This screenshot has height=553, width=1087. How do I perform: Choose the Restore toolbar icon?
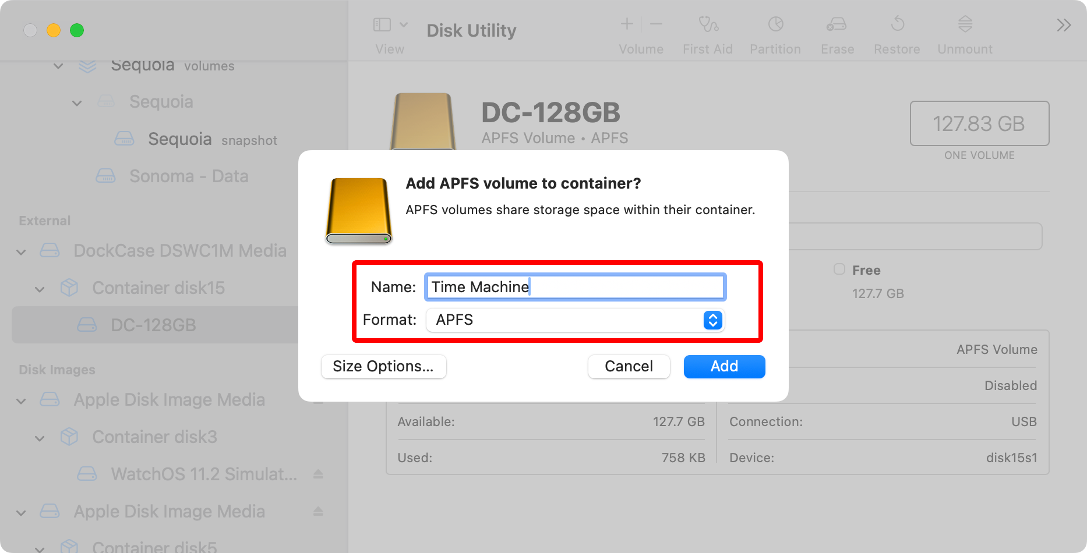click(897, 24)
